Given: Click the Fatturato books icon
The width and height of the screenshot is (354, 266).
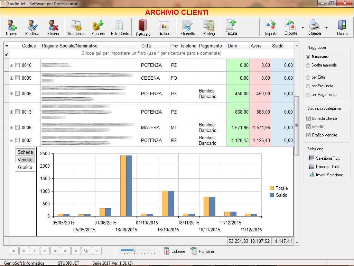Looking at the screenshot, I should 143,25.
